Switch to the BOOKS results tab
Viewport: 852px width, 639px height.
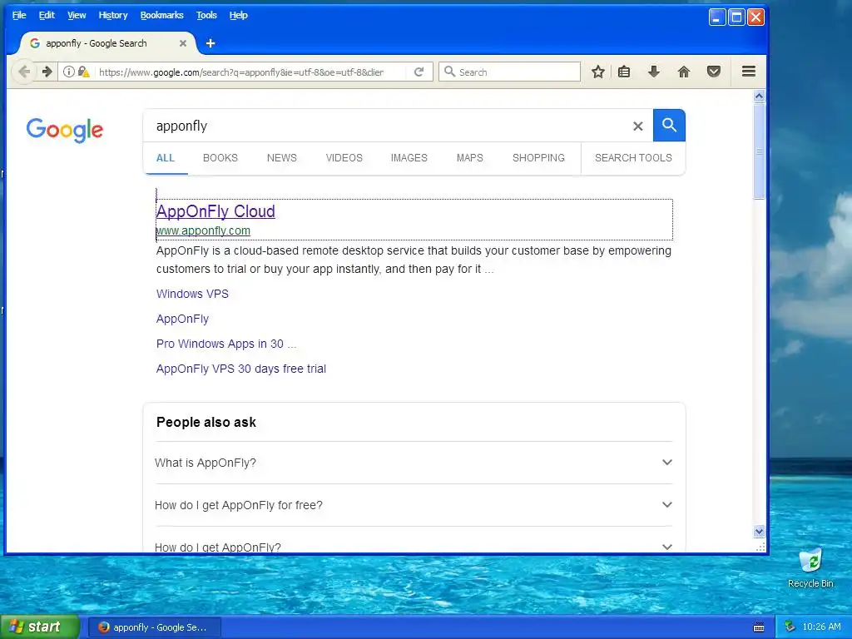[x=220, y=158]
